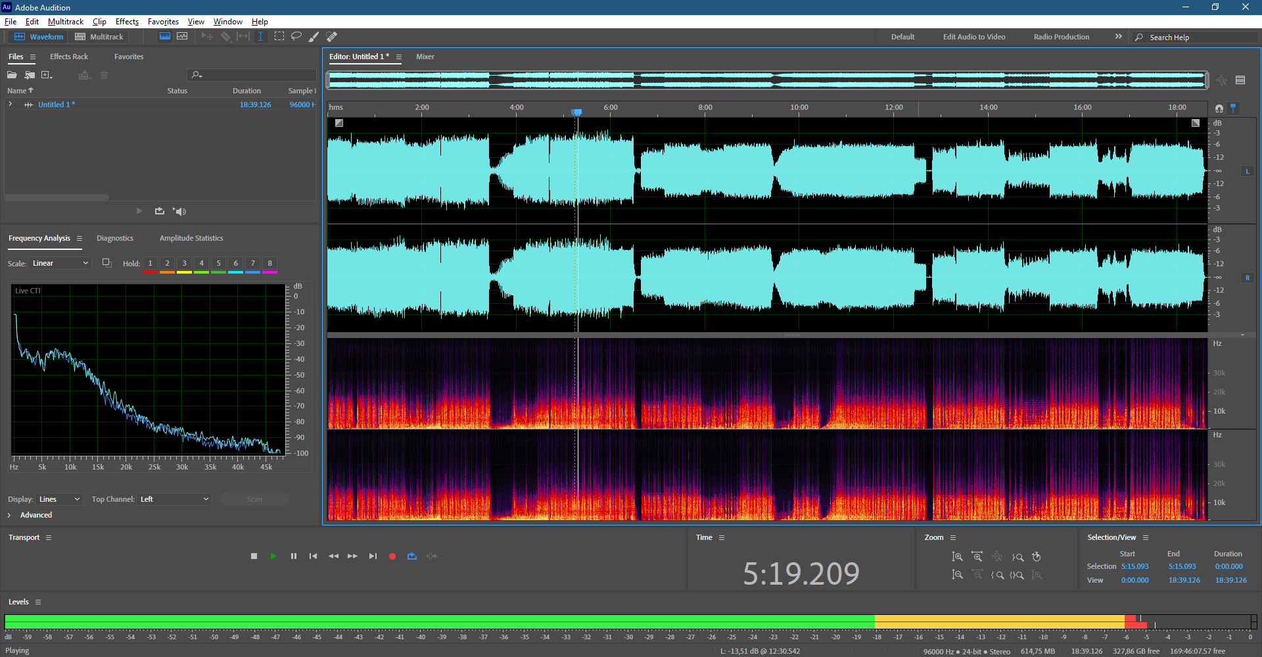This screenshot has width=1262, height=657.
Task: Toggle Loop Playback button
Action: (x=412, y=556)
